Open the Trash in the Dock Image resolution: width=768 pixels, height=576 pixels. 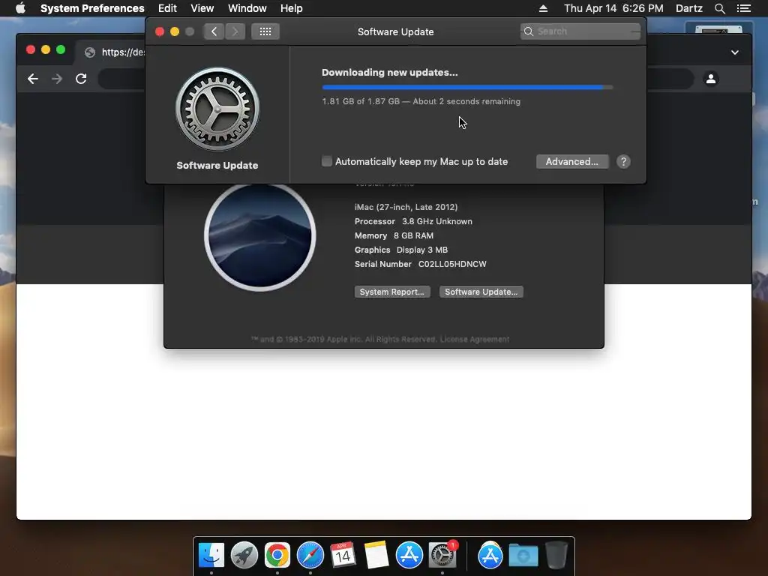pyautogui.click(x=556, y=555)
